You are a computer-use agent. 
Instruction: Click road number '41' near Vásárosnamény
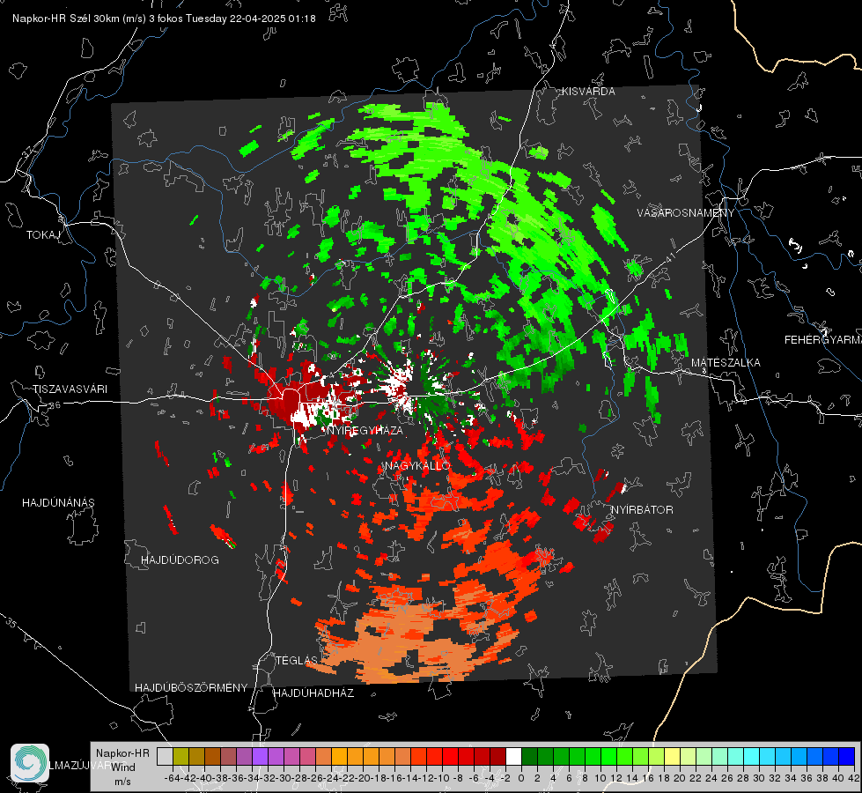(x=669, y=257)
